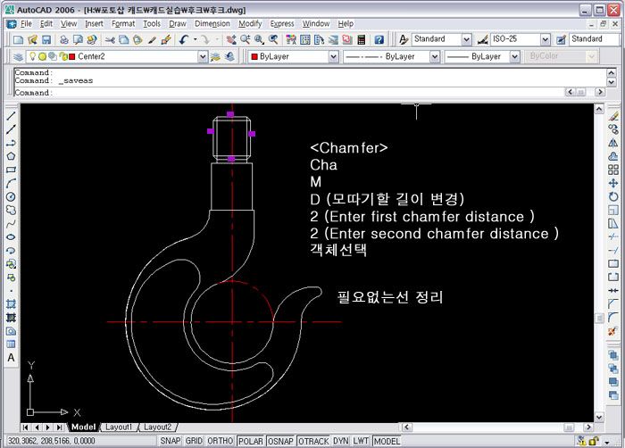Click the Help question mark icon
The height and width of the screenshot is (448, 625).
tap(379, 39)
